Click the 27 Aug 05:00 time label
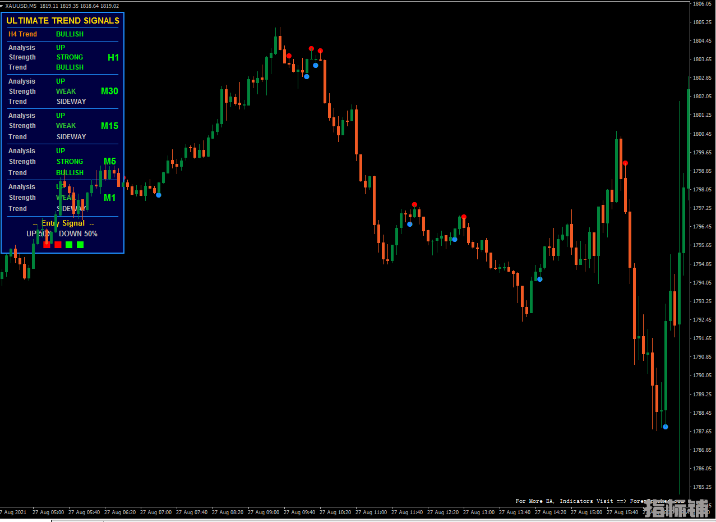Screen dimensions: 716x522 pos(48,512)
